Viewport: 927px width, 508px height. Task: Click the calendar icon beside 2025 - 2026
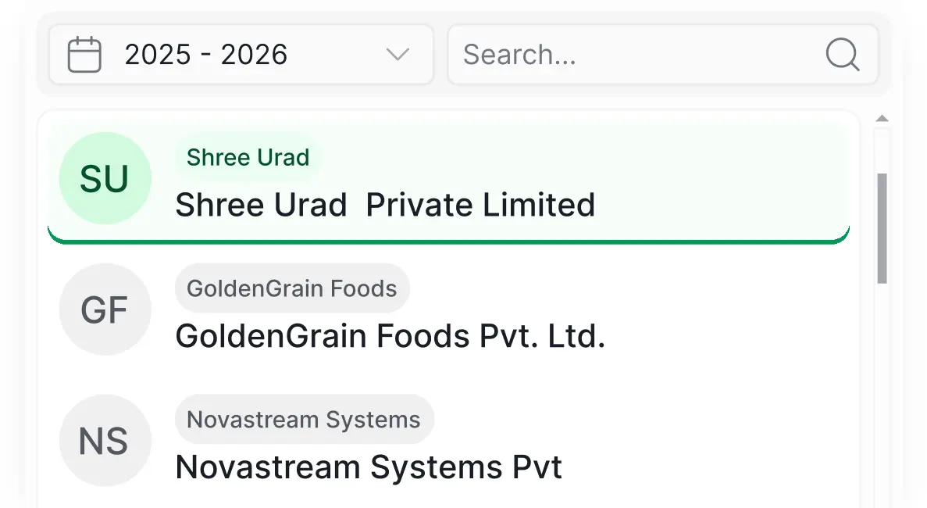pyautogui.click(x=84, y=55)
